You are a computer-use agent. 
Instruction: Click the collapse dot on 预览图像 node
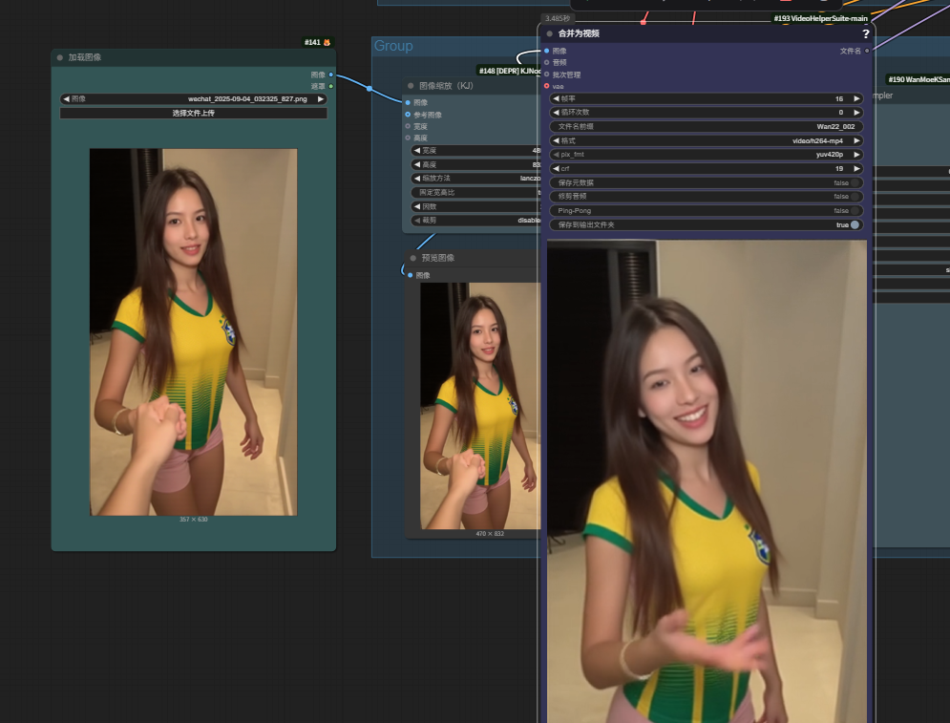[413, 258]
